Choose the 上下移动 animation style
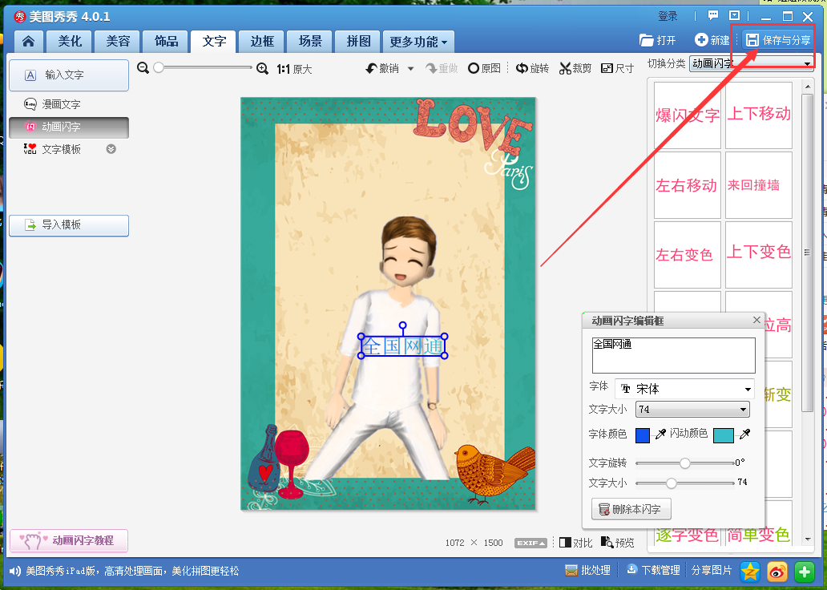The height and width of the screenshot is (590, 827). click(758, 115)
